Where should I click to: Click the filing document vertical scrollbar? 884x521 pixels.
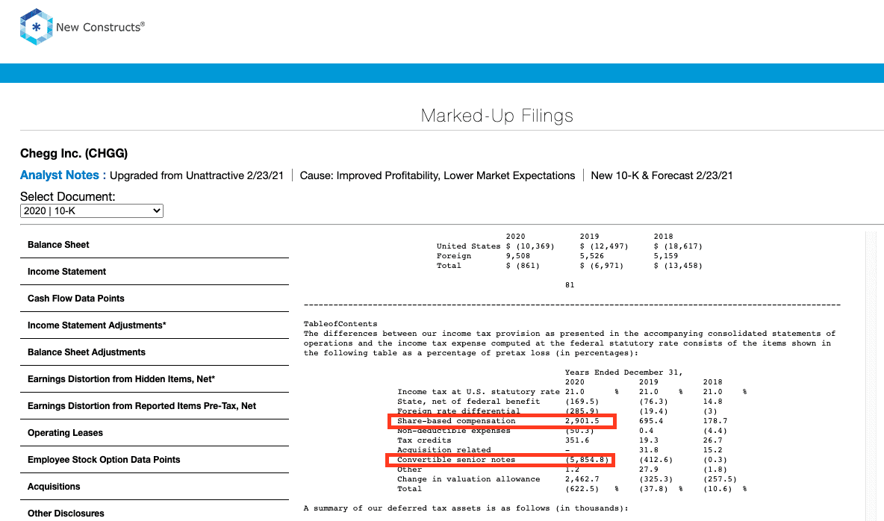tap(871, 376)
